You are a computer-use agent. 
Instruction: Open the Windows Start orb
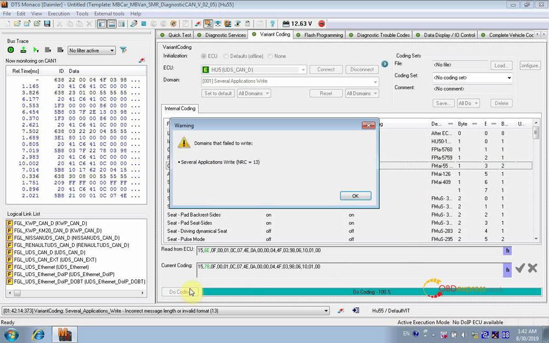click(x=12, y=334)
